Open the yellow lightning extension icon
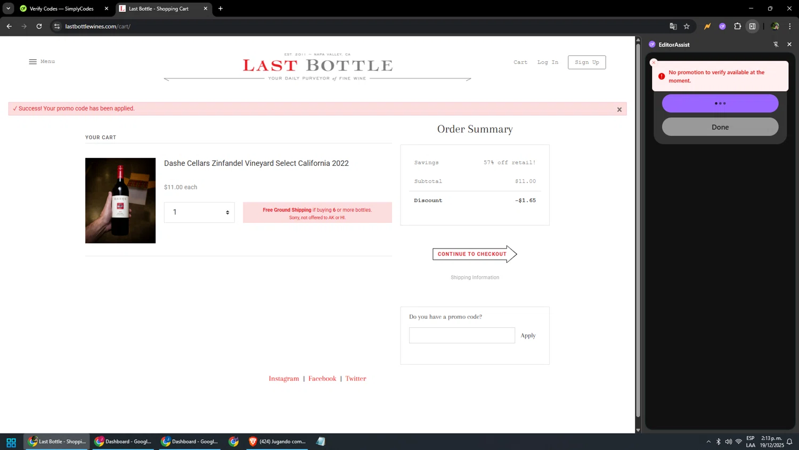The image size is (799, 450). coord(707,26)
